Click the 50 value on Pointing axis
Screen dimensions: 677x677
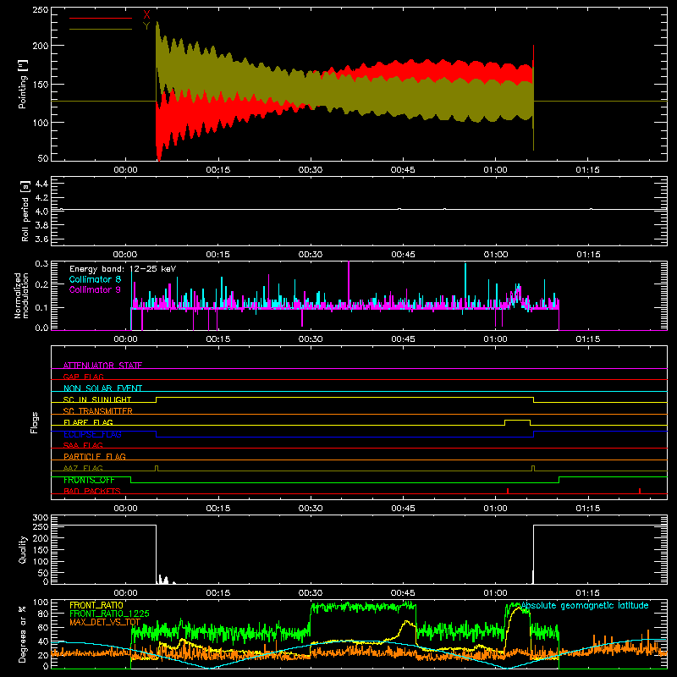point(43,158)
